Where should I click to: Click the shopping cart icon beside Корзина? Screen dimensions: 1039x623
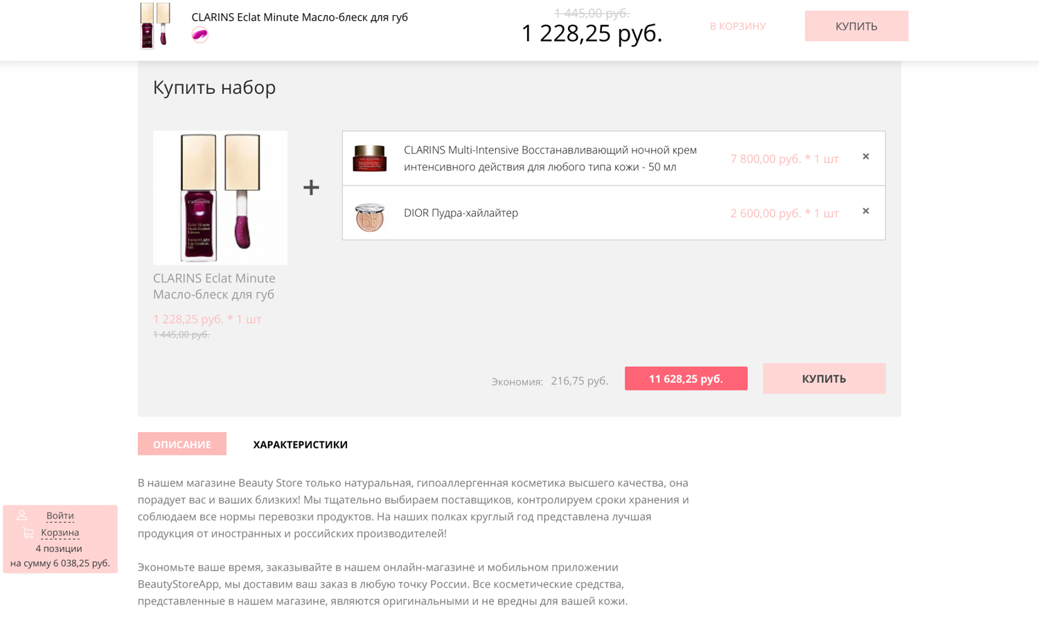28,532
